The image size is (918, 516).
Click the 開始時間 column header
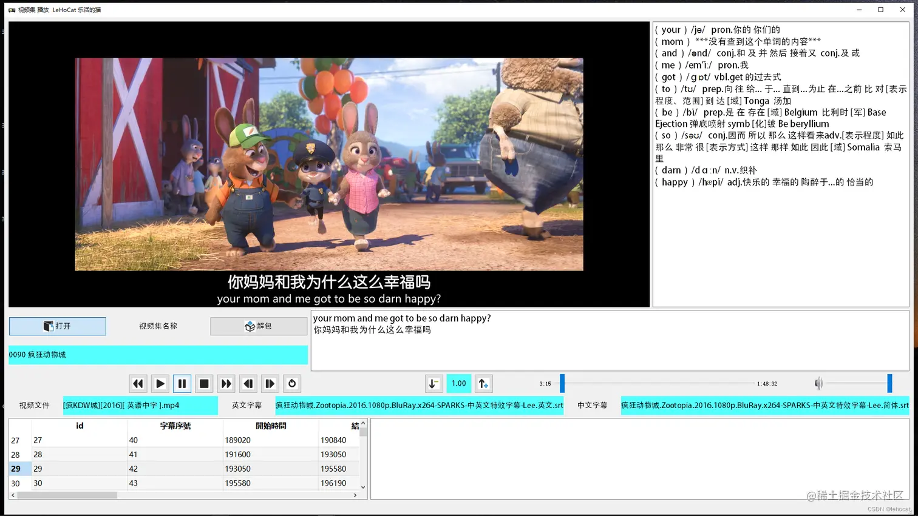coord(271,426)
